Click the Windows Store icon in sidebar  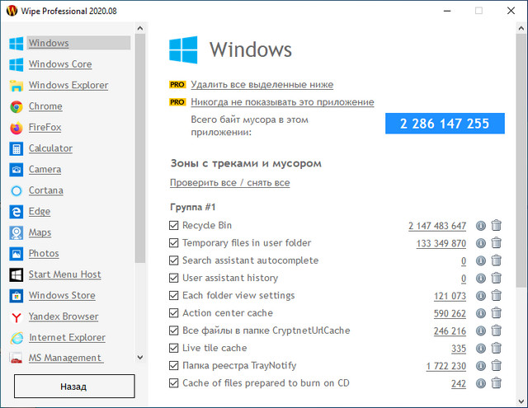(x=16, y=296)
